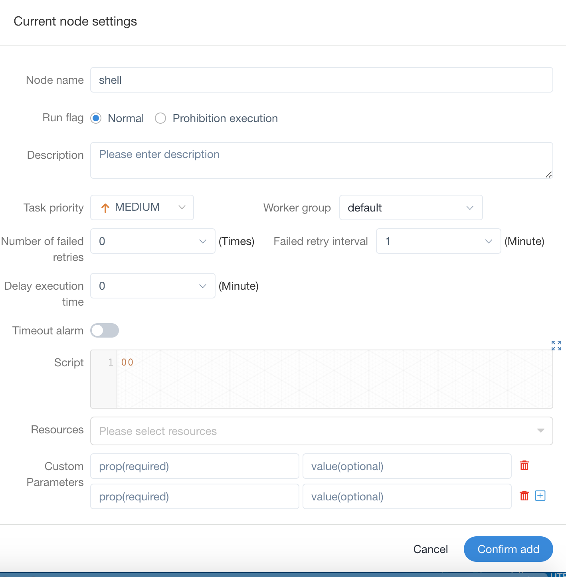Delete the second custom parameter row
This screenshot has width=566, height=577.
(x=524, y=496)
